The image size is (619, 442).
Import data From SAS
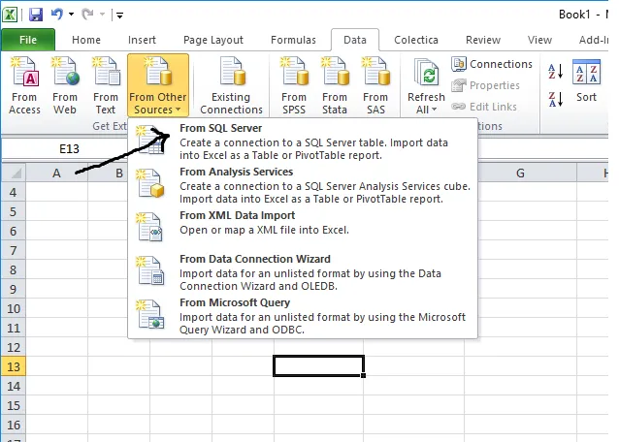(375, 85)
